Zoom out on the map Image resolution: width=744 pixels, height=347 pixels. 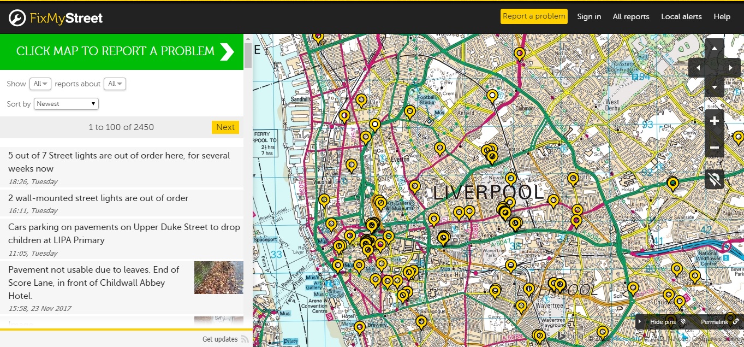[x=714, y=148]
